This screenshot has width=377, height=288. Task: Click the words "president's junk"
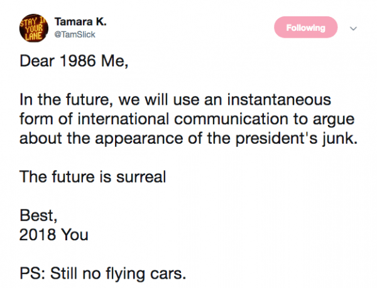(298, 138)
